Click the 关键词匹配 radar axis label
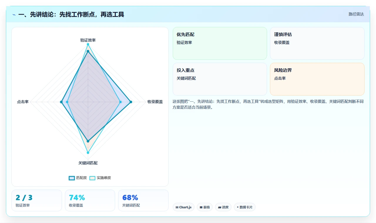 click(88, 163)
